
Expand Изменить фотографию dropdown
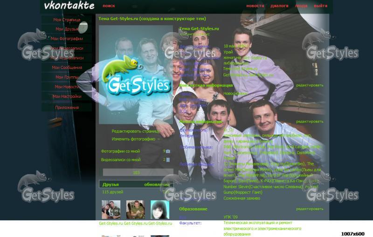click(133, 139)
